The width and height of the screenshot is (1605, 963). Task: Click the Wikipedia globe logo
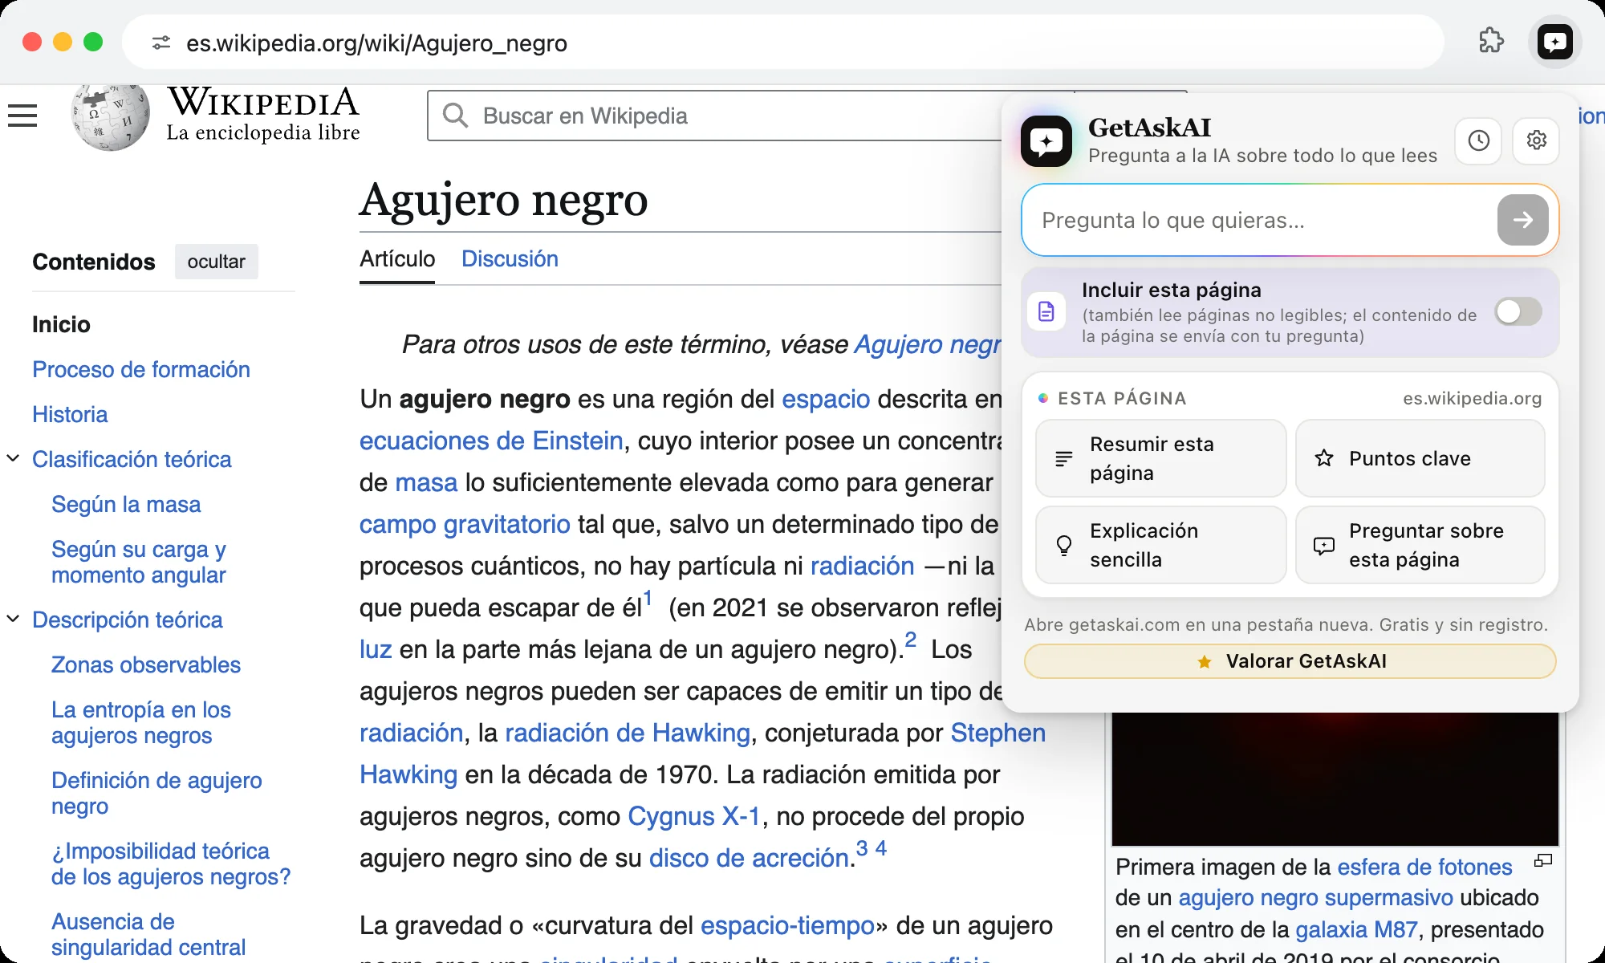[x=110, y=116]
